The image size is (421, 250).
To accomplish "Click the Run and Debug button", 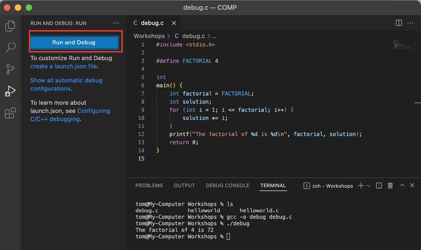I will tap(74, 42).
